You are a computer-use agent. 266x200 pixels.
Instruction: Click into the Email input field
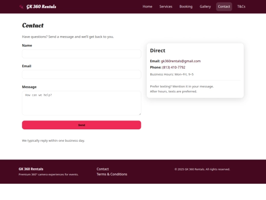pyautogui.click(x=81, y=75)
